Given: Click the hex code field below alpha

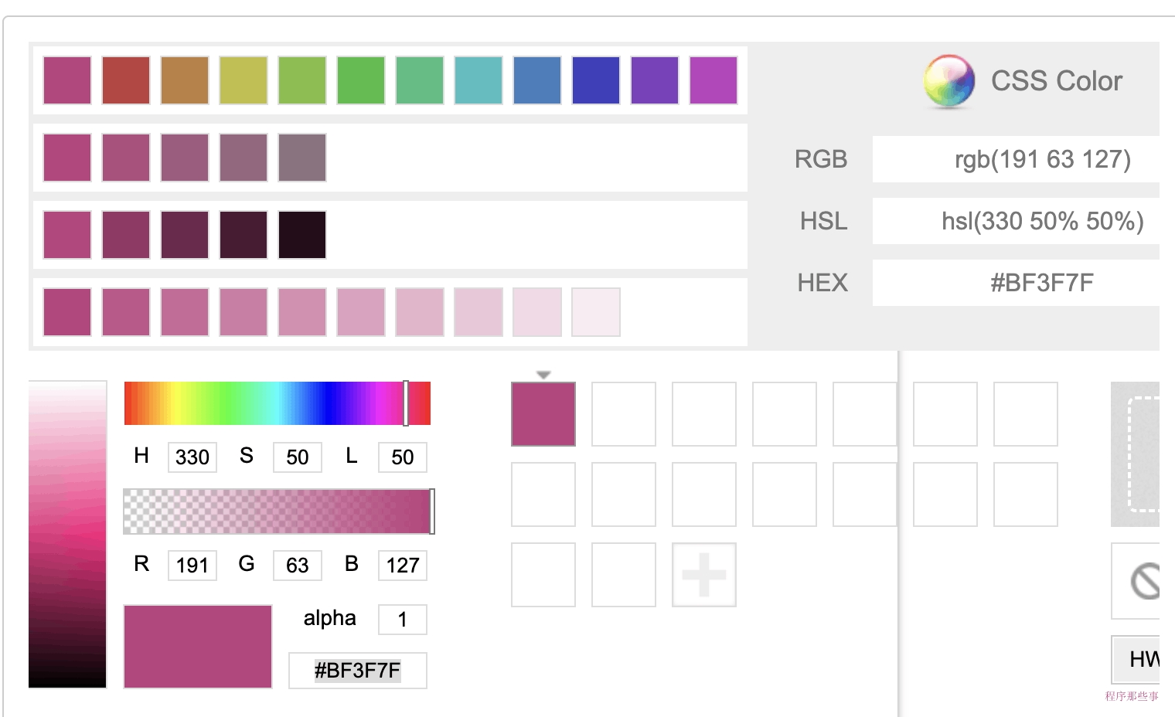Looking at the screenshot, I should coord(357,671).
